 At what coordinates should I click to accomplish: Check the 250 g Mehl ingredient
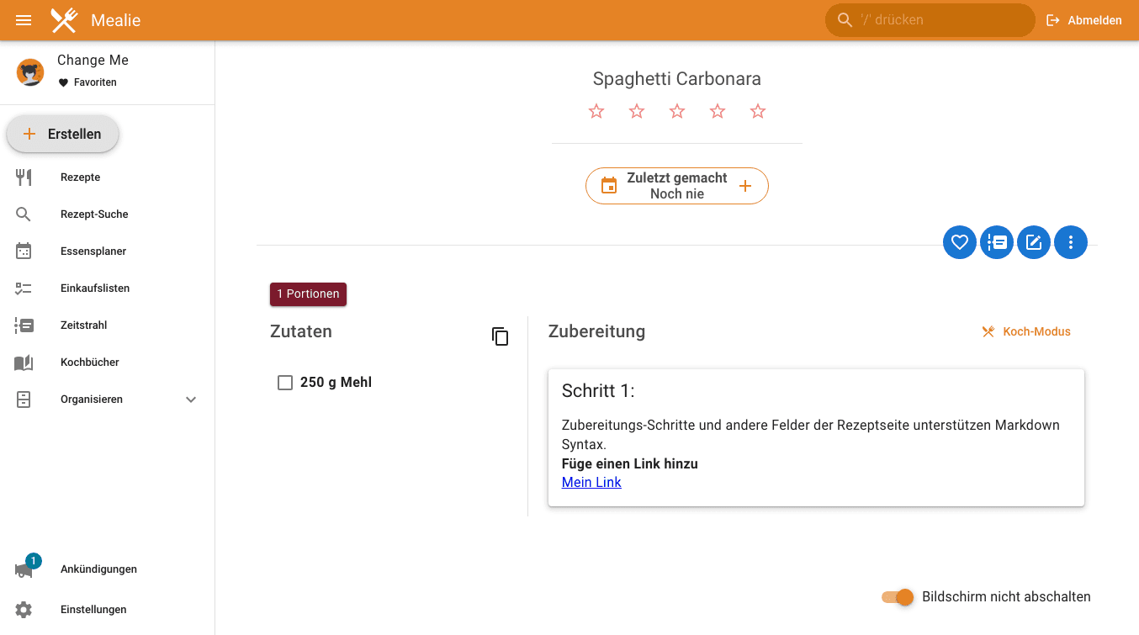pyautogui.click(x=285, y=383)
